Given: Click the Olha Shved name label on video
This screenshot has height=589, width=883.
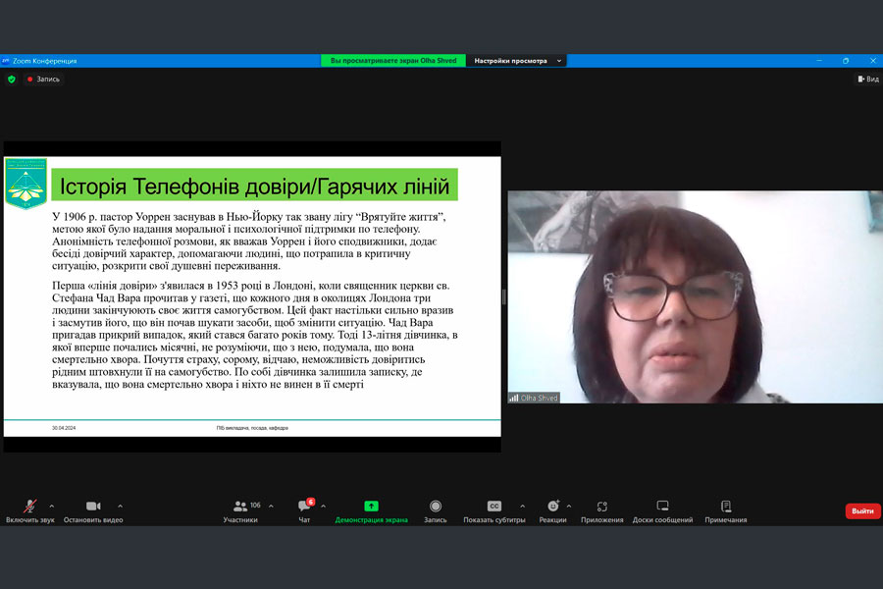Looking at the screenshot, I should tap(534, 398).
